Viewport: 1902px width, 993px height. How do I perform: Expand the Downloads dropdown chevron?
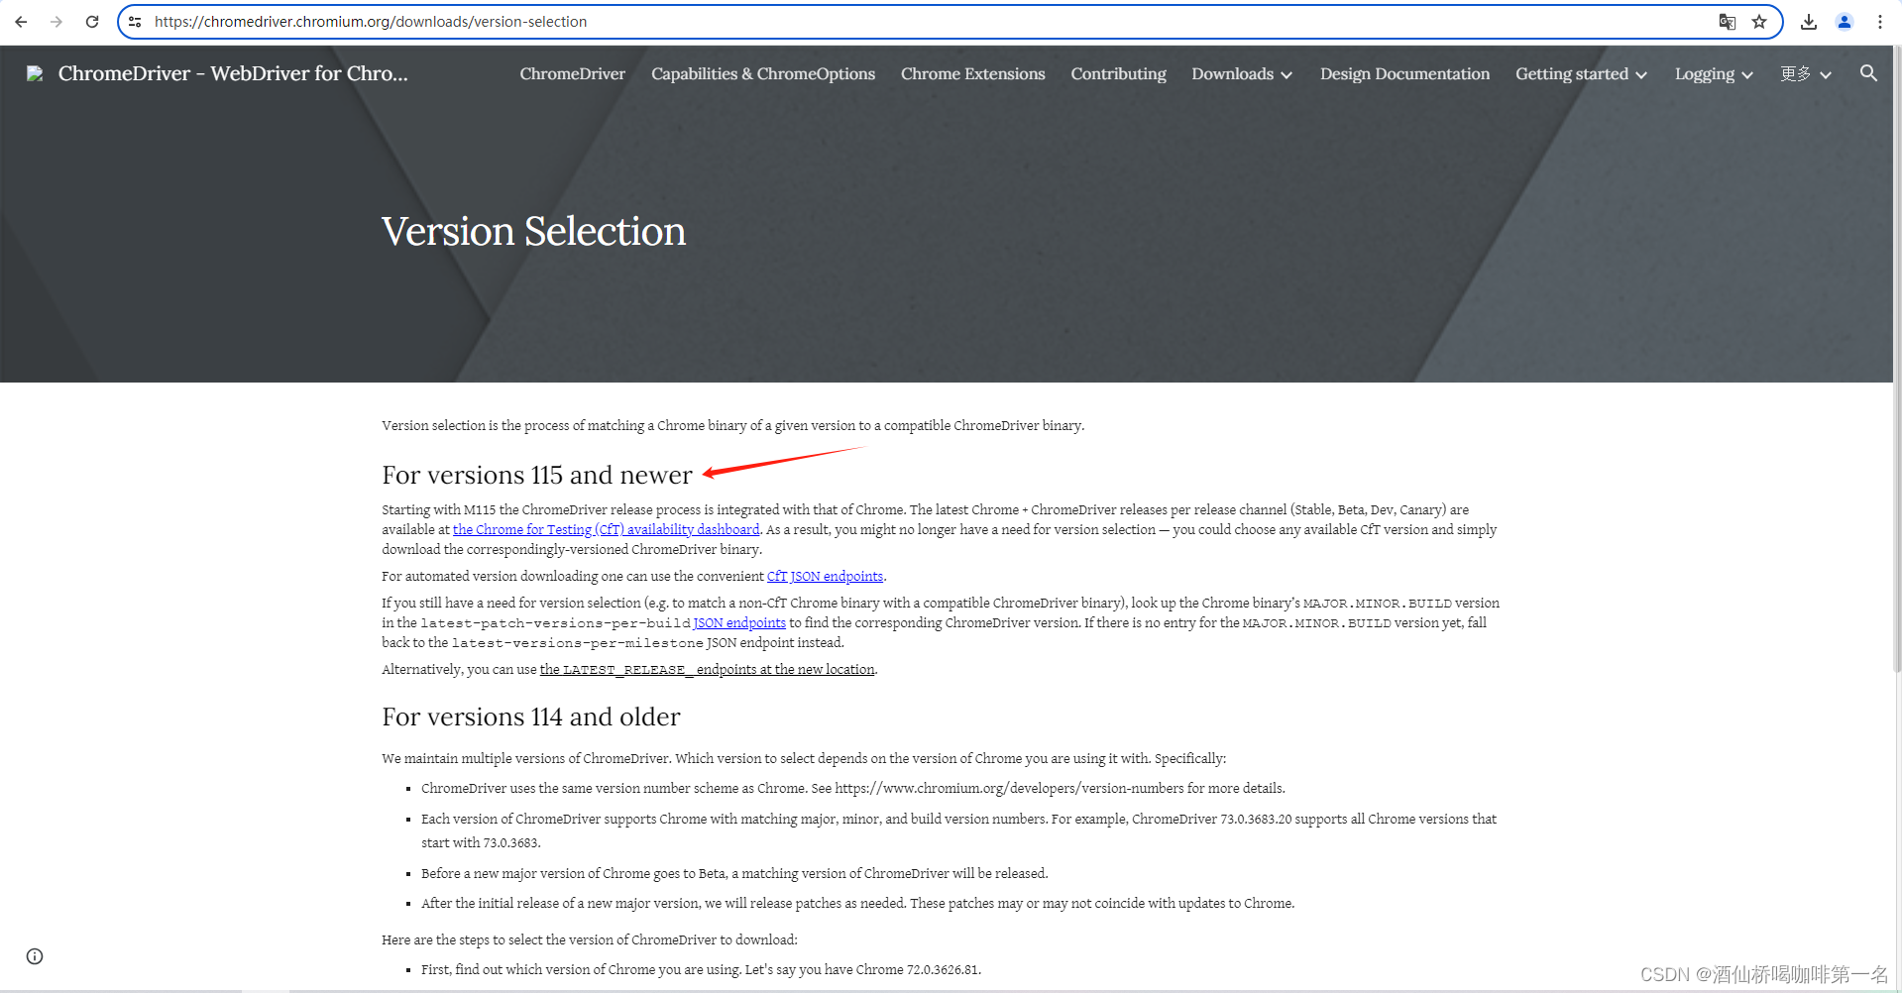coord(1287,75)
